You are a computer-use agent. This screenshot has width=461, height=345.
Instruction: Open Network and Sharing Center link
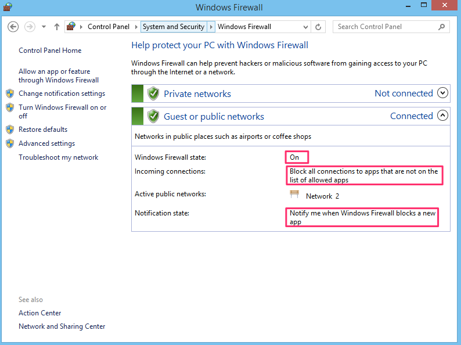click(x=62, y=326)
